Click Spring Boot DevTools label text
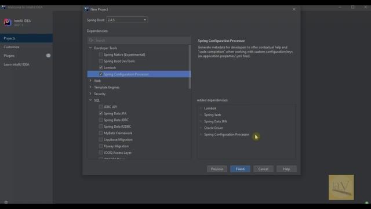The image size is (371, 209). pos(119,61)
